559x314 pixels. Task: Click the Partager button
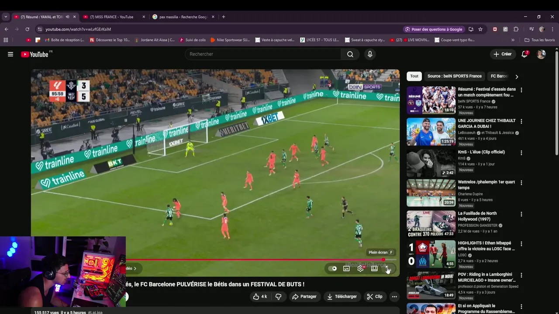pos(304,297)
